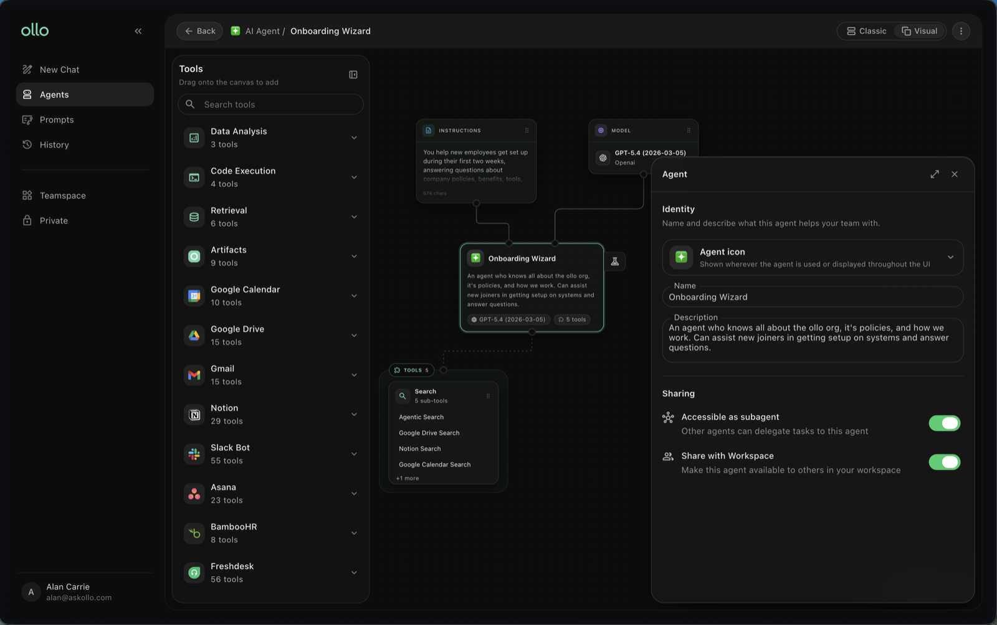Open History in sidebar

tap(85, 144)
